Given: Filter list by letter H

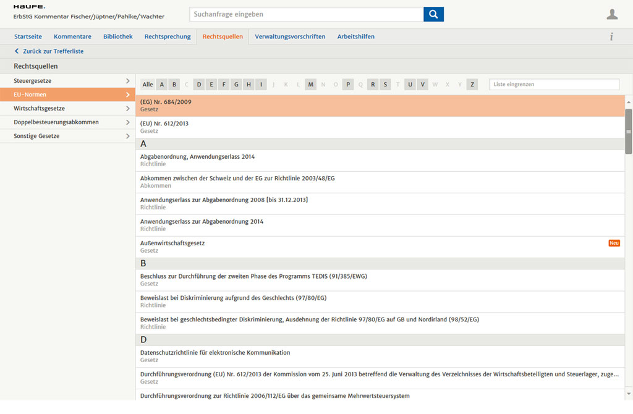Looking at the screenshot, I should tap(249, 84).
